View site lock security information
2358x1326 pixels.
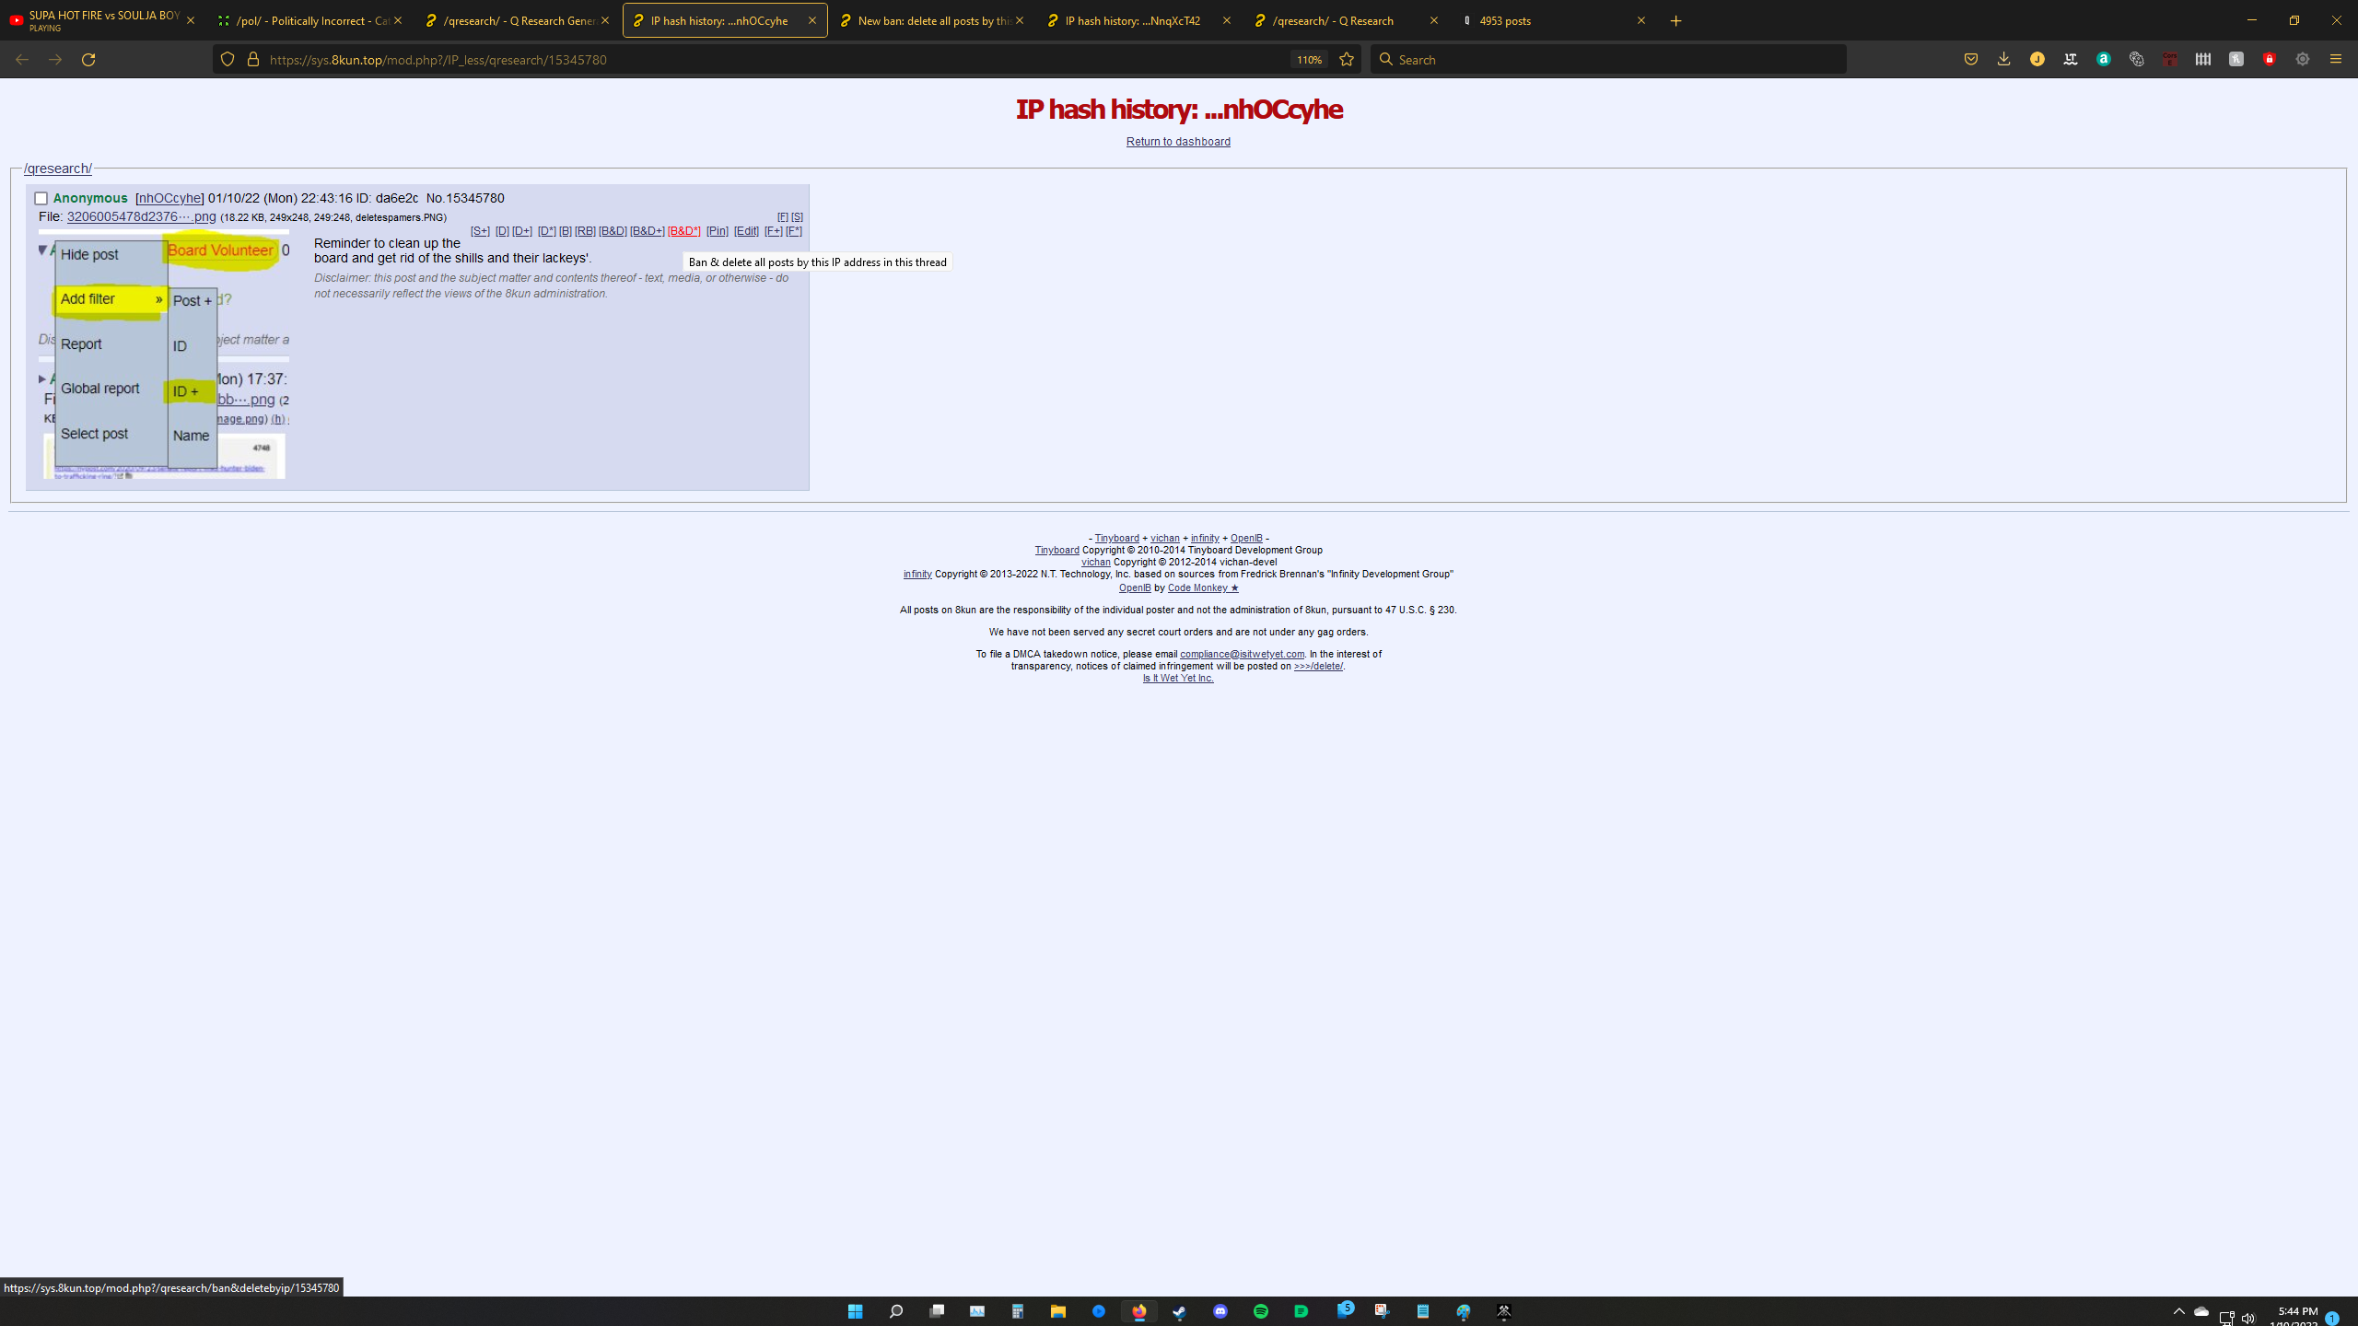[x=252, y=59]
